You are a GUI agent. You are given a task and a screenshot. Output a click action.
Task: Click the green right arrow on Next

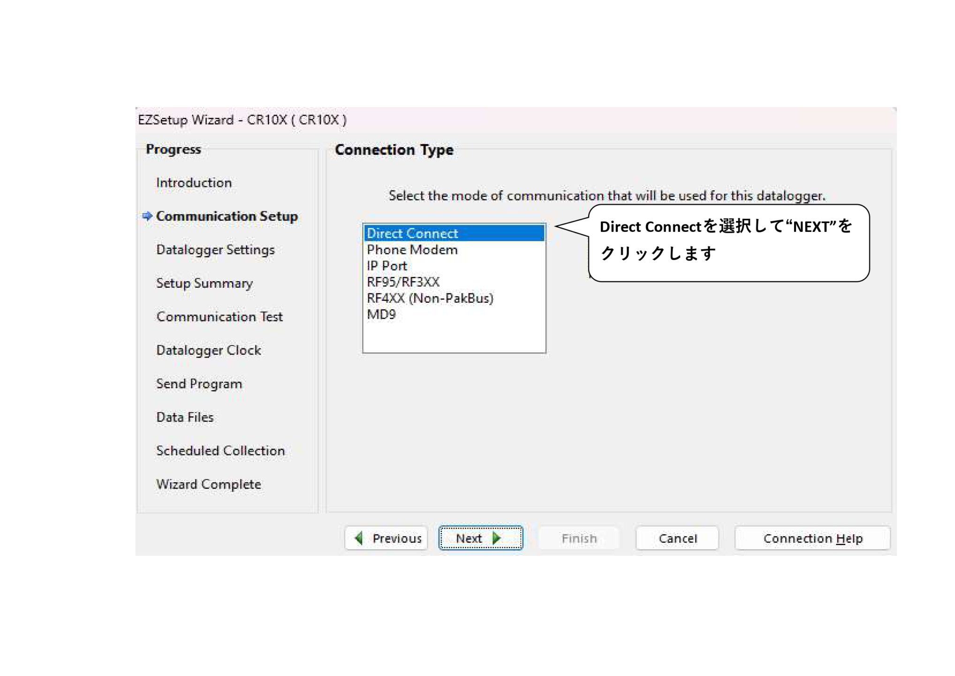497,538
